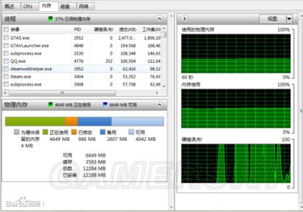Sort by 提交(KB) column header

pyautogui.click(x=128, y=29)
